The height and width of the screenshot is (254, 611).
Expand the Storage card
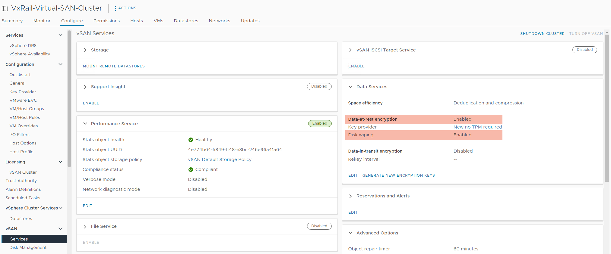[x=85, y=50]
